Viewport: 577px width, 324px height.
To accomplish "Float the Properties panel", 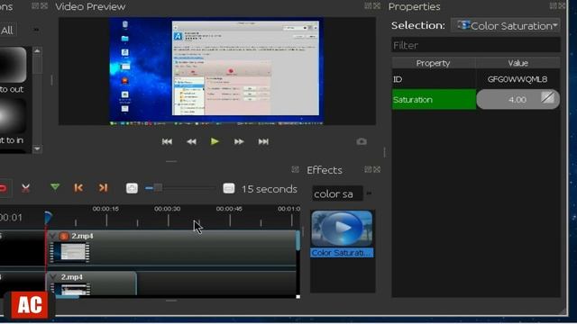I will 553,6.
